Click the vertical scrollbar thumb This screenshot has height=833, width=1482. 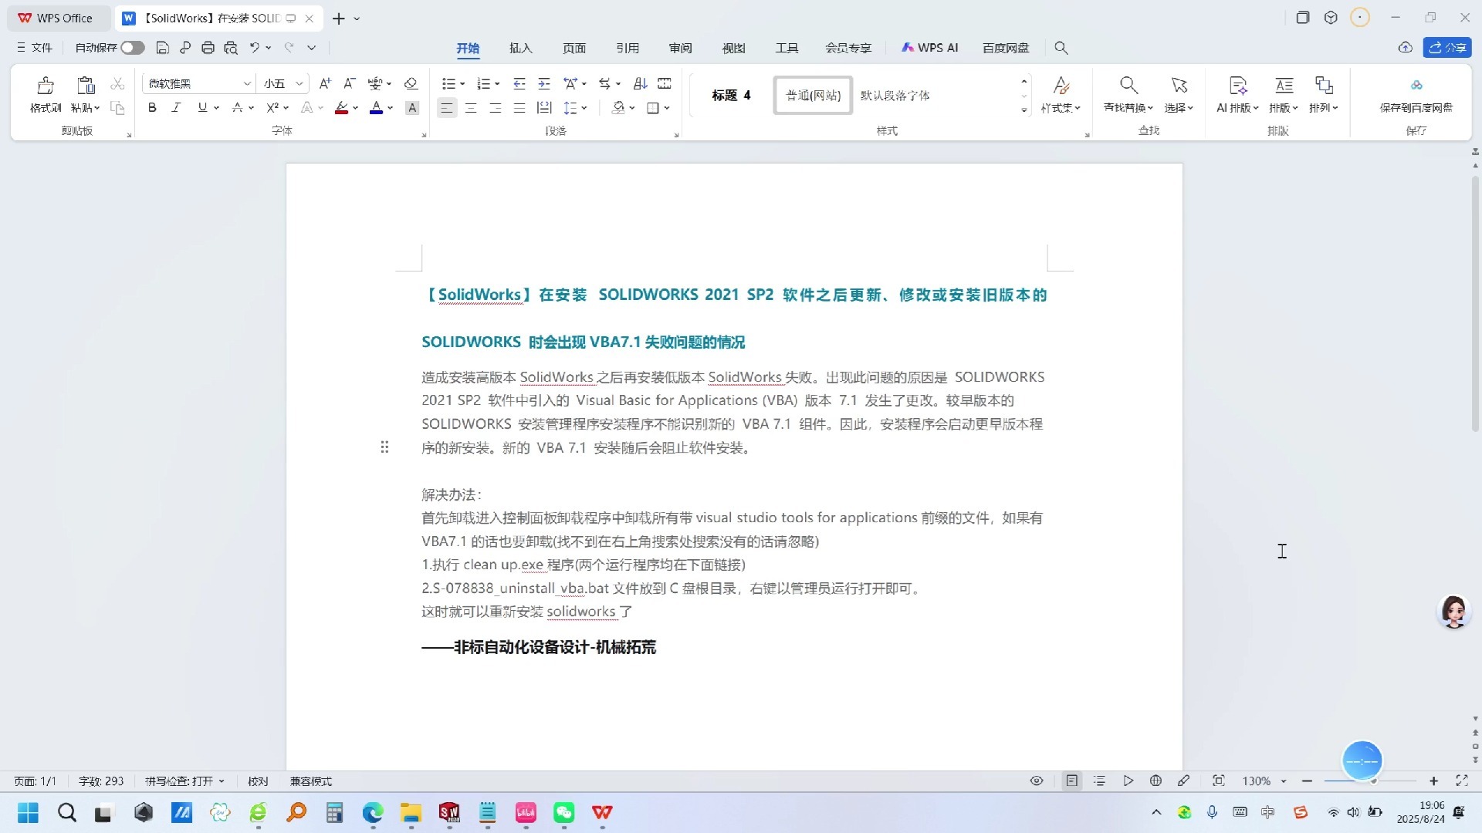click(x=1475, y=305)
